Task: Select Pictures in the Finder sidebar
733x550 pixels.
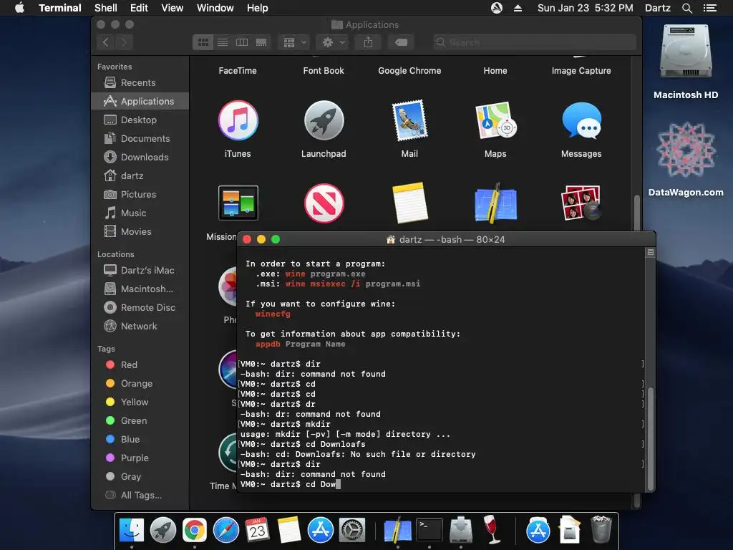Action: click(x=140, y=195)
